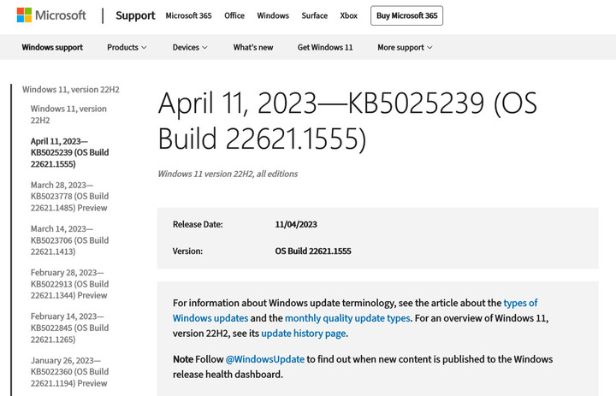Click the Buy Microsoft 365 button
616x396 pixels.
[406, 15]
